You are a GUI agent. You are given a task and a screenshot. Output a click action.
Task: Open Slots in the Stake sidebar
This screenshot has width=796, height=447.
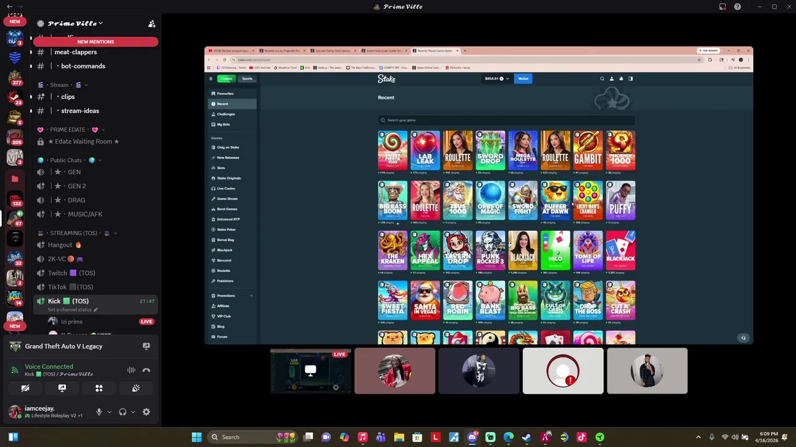pos(231,168)
